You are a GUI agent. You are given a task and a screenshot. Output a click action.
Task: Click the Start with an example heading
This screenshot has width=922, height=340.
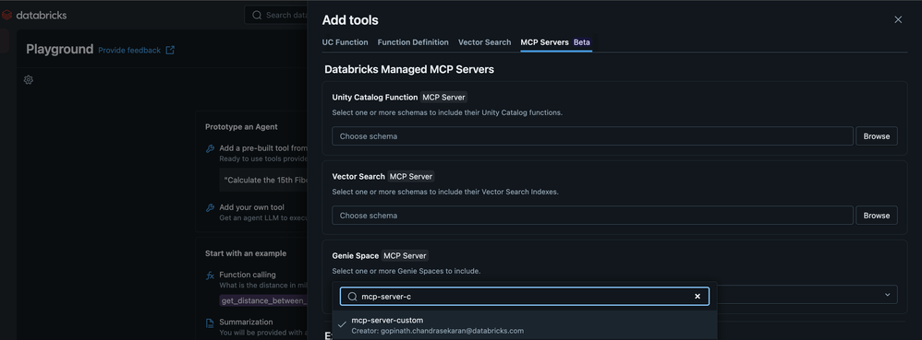click(x=246, y=253)
